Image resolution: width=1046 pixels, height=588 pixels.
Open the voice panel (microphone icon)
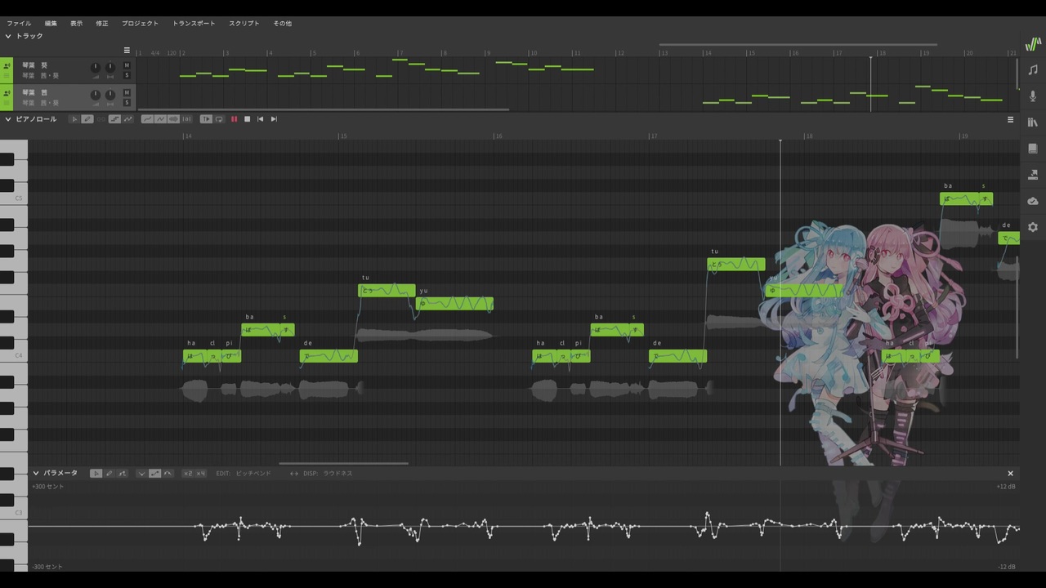coord(1033,96)
